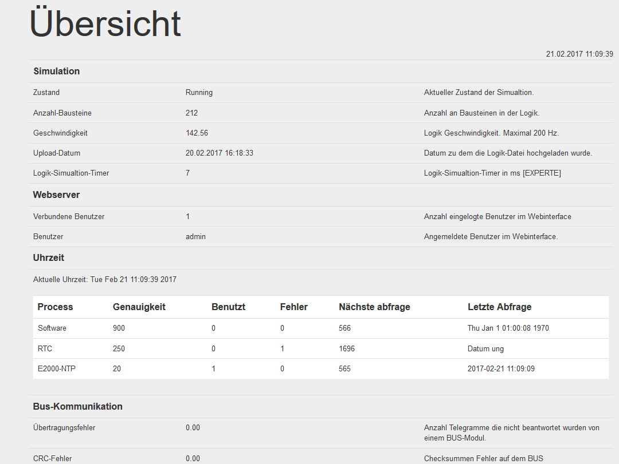The image size is (619, 464).
Task: Click the Aktuelle Uhrzeit text line
Action: 105,280
